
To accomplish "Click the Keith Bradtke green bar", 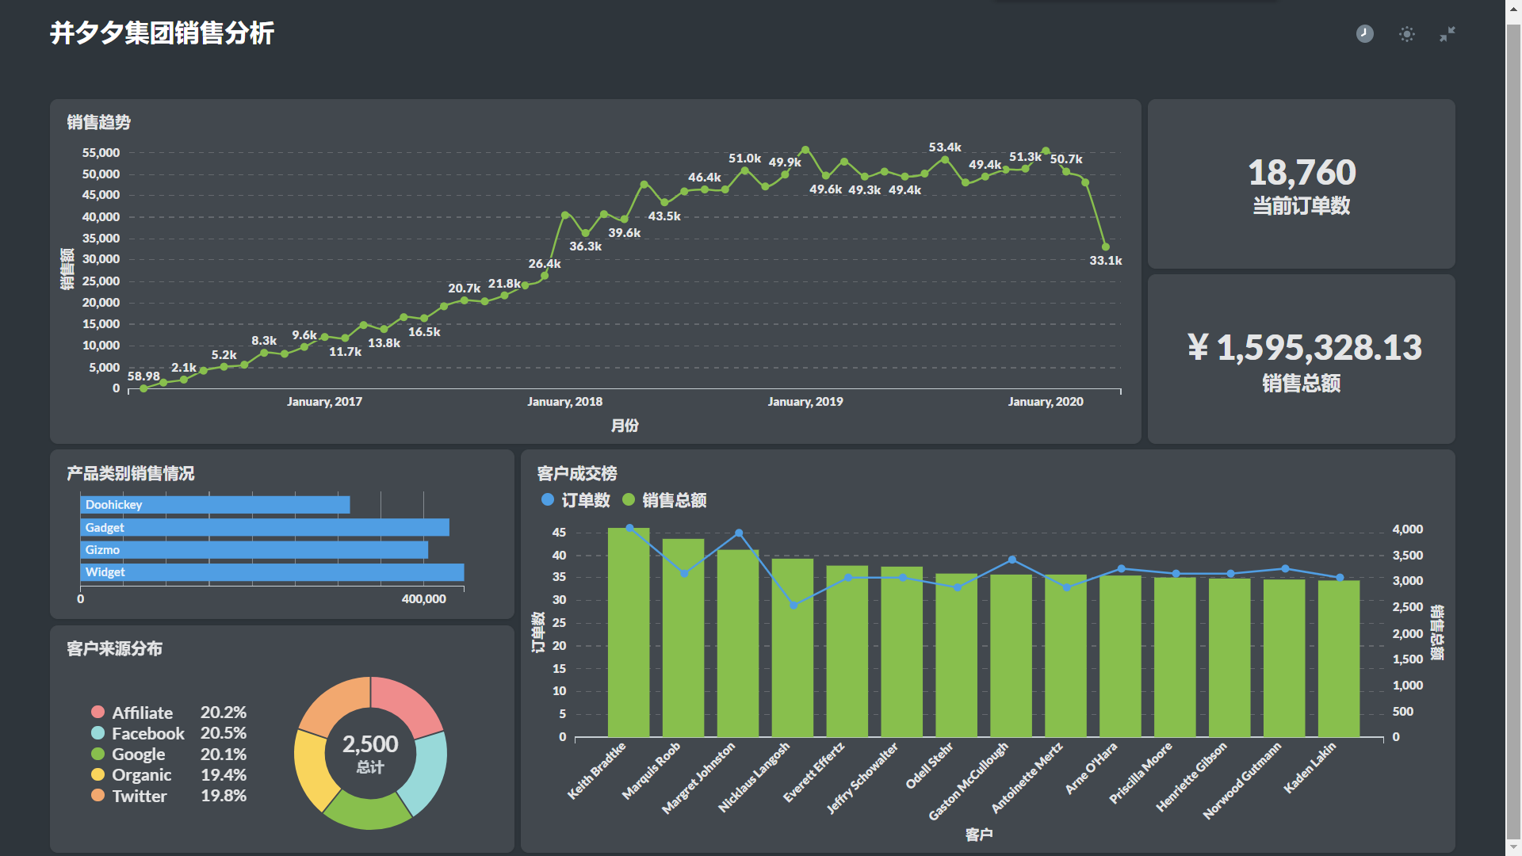I will click(629, 632).
